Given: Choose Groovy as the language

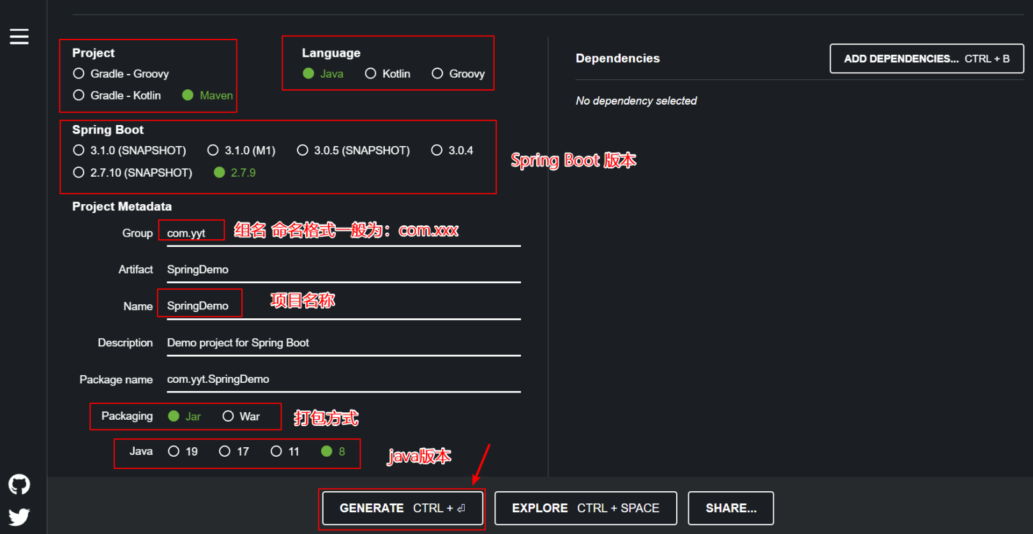Looking at the screenshot, I should [458, 74].
